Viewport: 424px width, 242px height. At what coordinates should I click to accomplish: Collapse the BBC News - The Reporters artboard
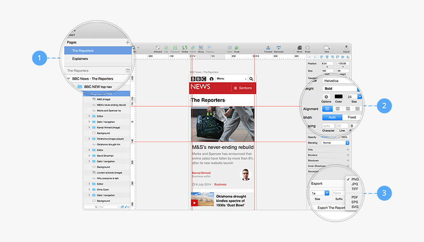pyautogui.click(x=69, y=79)
